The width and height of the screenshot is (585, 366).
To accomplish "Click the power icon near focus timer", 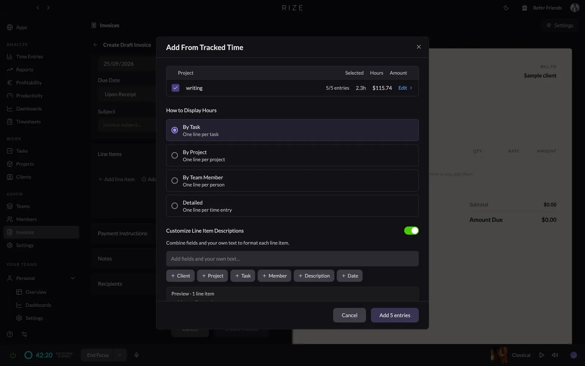I will click(x=13, y=355).
